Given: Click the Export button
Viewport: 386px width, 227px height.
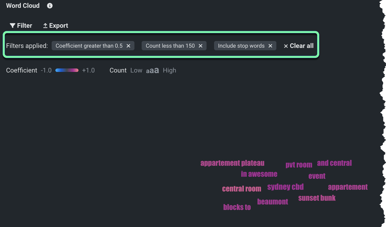Looking at the screenshot, I should [x=55, y=26].
